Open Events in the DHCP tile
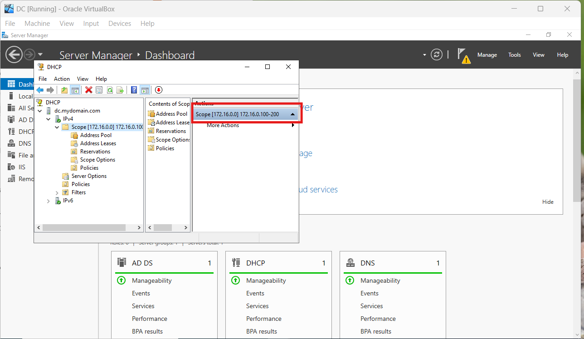Image resolution: width=584 pixels, height=339 pixels. (x=255, y=293)
